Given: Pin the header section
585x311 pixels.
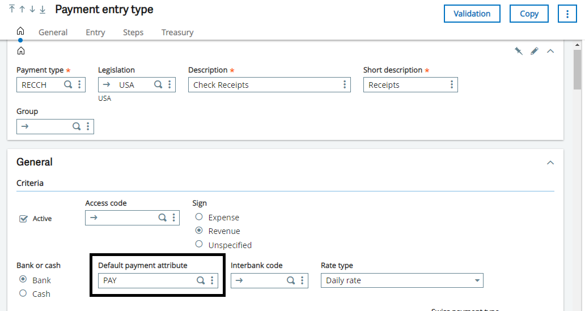Looking at the screenshot, I should pyautogui.click(x=519, y=51).
